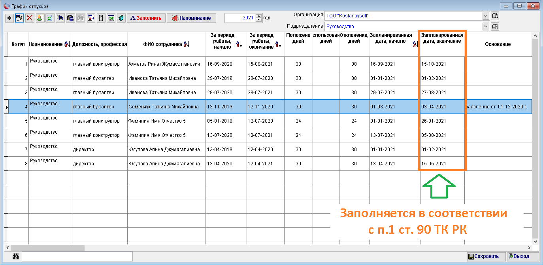Click the employee person icon in toolbar
The image size is (543, 265).
coord(40,18)
